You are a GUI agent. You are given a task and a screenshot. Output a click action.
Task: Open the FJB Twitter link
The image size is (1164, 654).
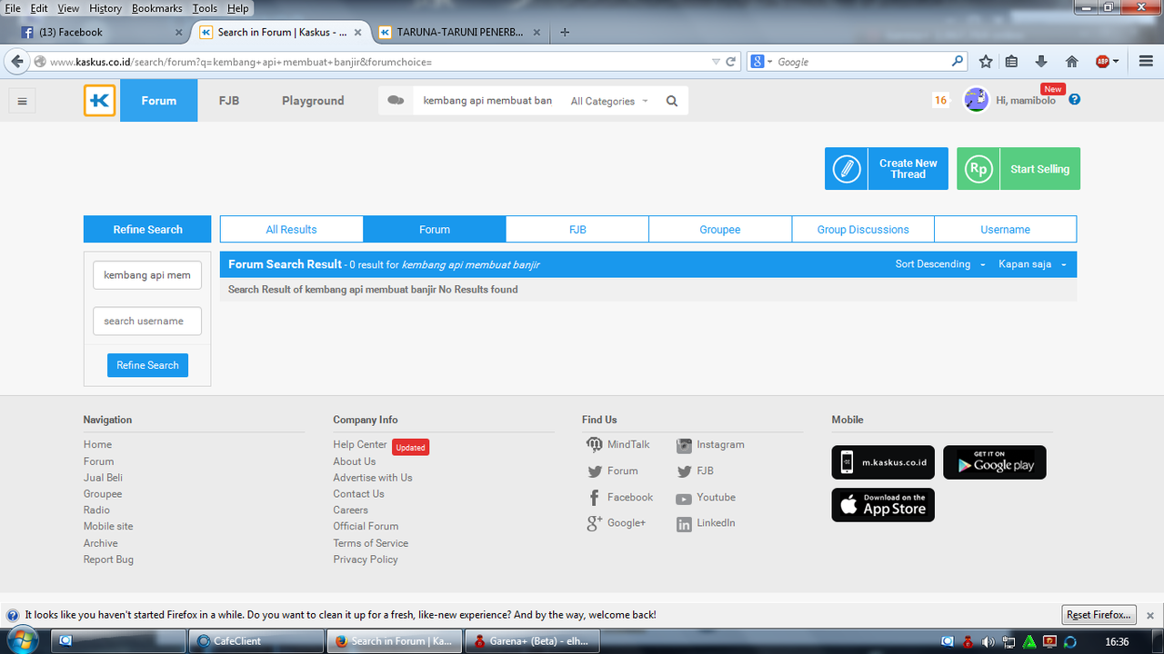(695, 471)
